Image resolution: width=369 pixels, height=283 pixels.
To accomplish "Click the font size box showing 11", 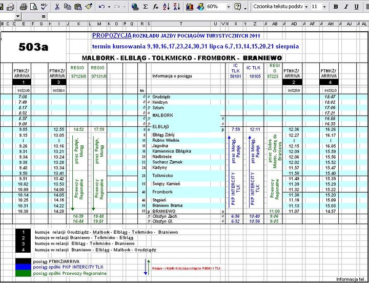I will pos(316,7).
